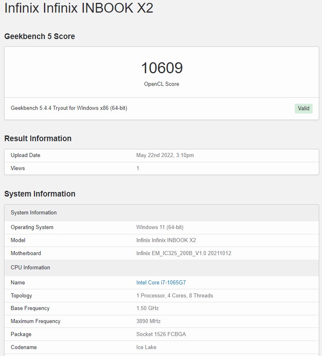
Task: Click the OpenCL Score label
Action: tap(162, 84)
